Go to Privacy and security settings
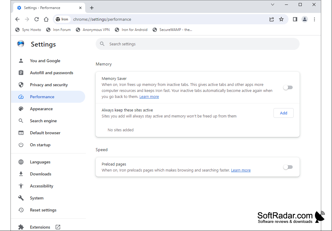This screenshot has width=332, height=231. (48, 85)
